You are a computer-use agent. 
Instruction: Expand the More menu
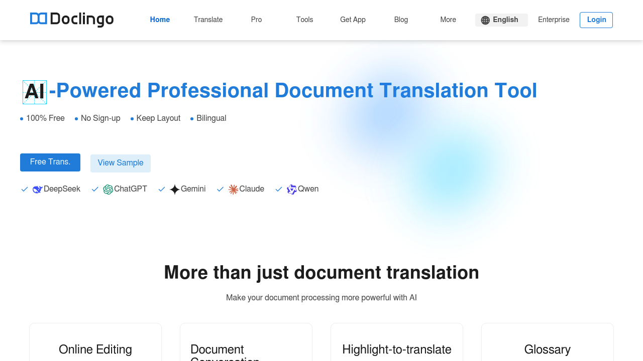pyautogui.click(x=448, y=20)
